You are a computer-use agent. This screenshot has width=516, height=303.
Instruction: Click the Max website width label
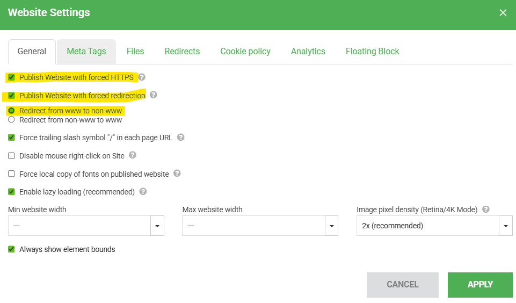(212, 210)
